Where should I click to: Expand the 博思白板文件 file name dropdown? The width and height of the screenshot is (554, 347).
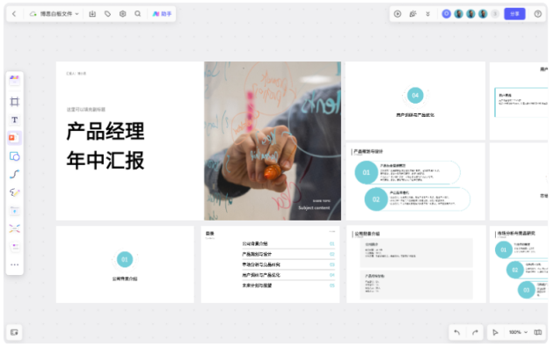pyautogui.click(x=55, y=14)
